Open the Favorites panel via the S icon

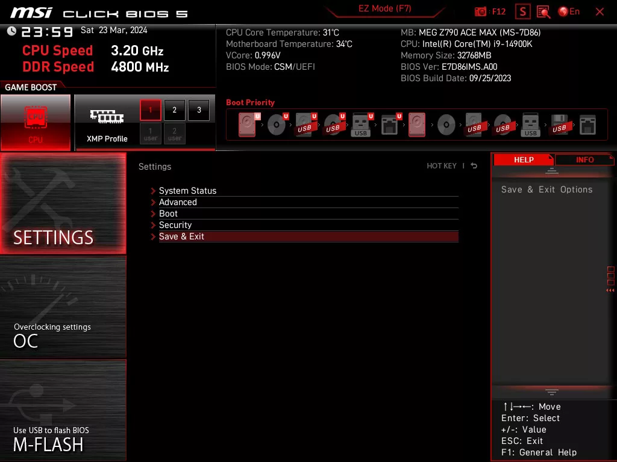click(522, 11)
